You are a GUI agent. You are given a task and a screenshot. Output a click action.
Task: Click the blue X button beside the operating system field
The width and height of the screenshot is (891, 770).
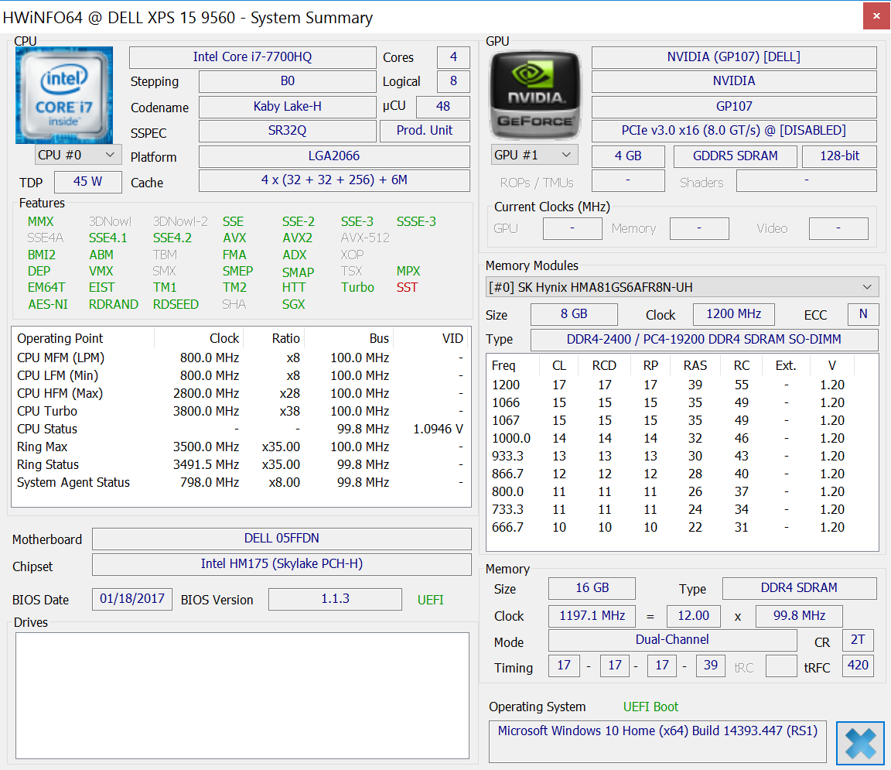pyautogui.click(x=860, y=743)
